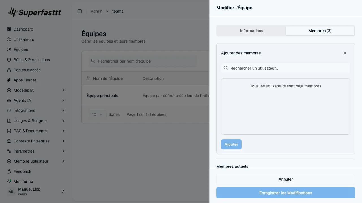Screen dimensions: 362x203
Task: Click Enregistrer les Modifications
Action: 286,193
